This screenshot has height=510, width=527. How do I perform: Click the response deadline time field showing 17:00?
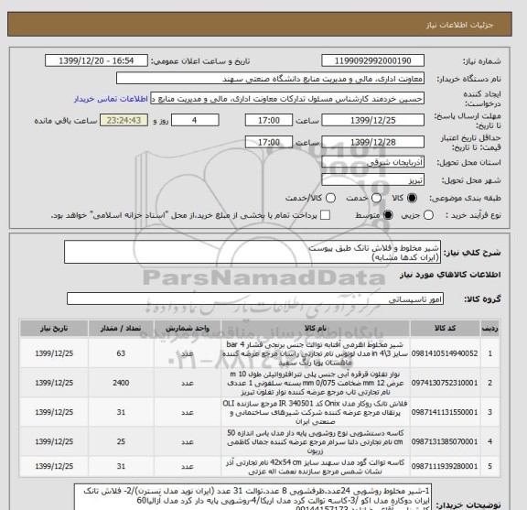(x=269, y=120)
